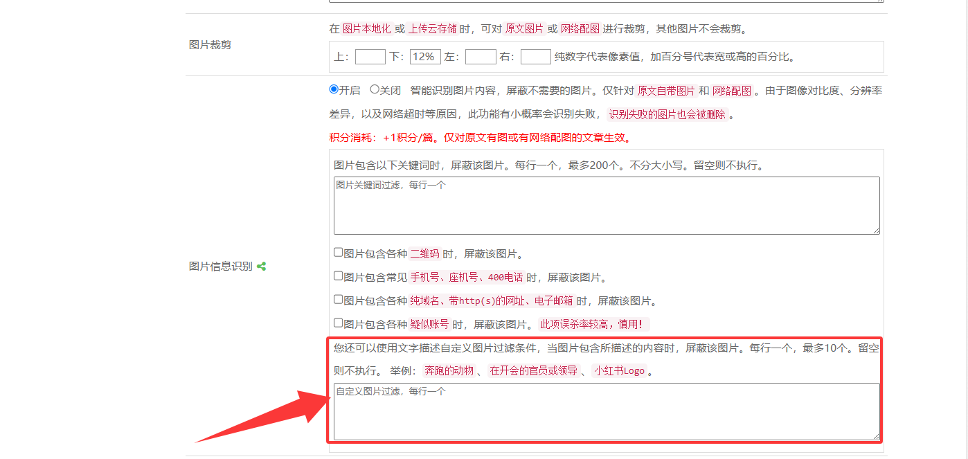The image size is (968, 459).
Task: Click the 图片本地化 highlighted tag
Action: [367, 29]
